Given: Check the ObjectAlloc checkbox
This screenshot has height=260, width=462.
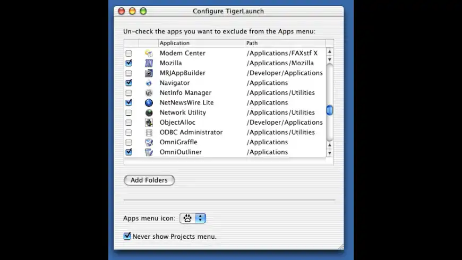Looking at the screenshot, I should (129, 123).
